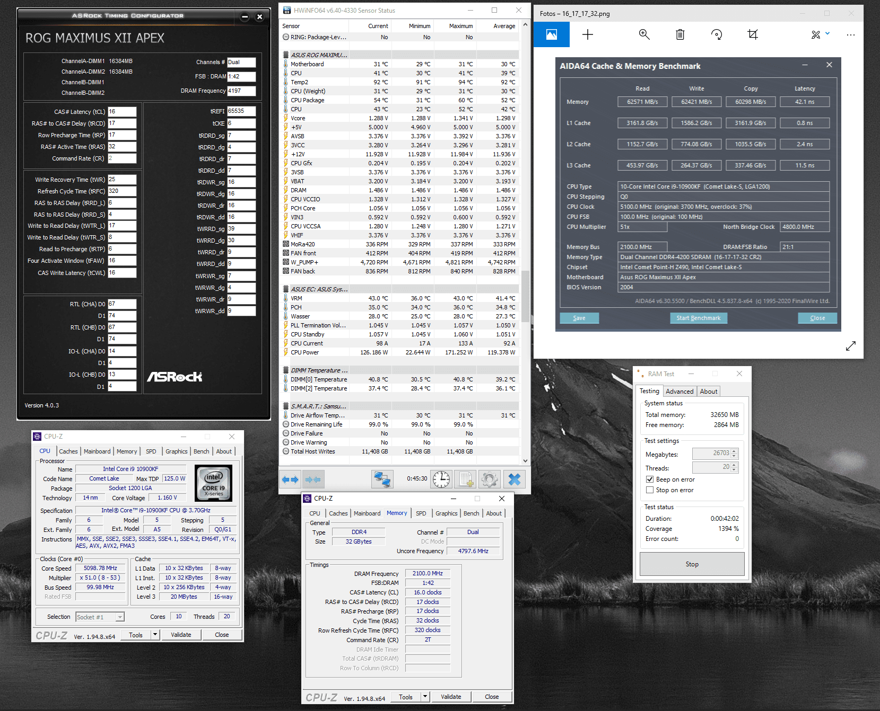Click the full-screen expand arrow in Photos
Screen dimensions: 880x711
tap(851, 346)
